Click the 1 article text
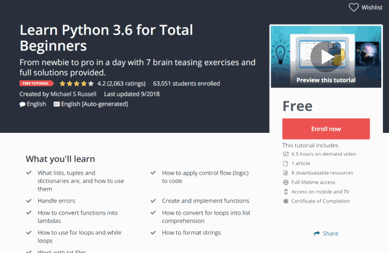The height and width of the screenshot is (253, 389). pyautogui.click(x=301, y=163)
